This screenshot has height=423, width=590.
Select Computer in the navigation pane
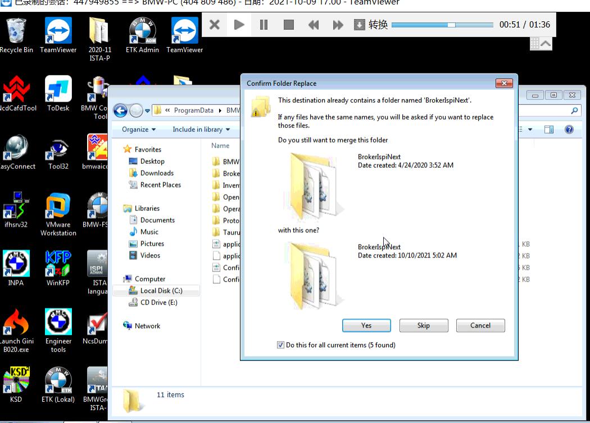(x=150, y=279)
